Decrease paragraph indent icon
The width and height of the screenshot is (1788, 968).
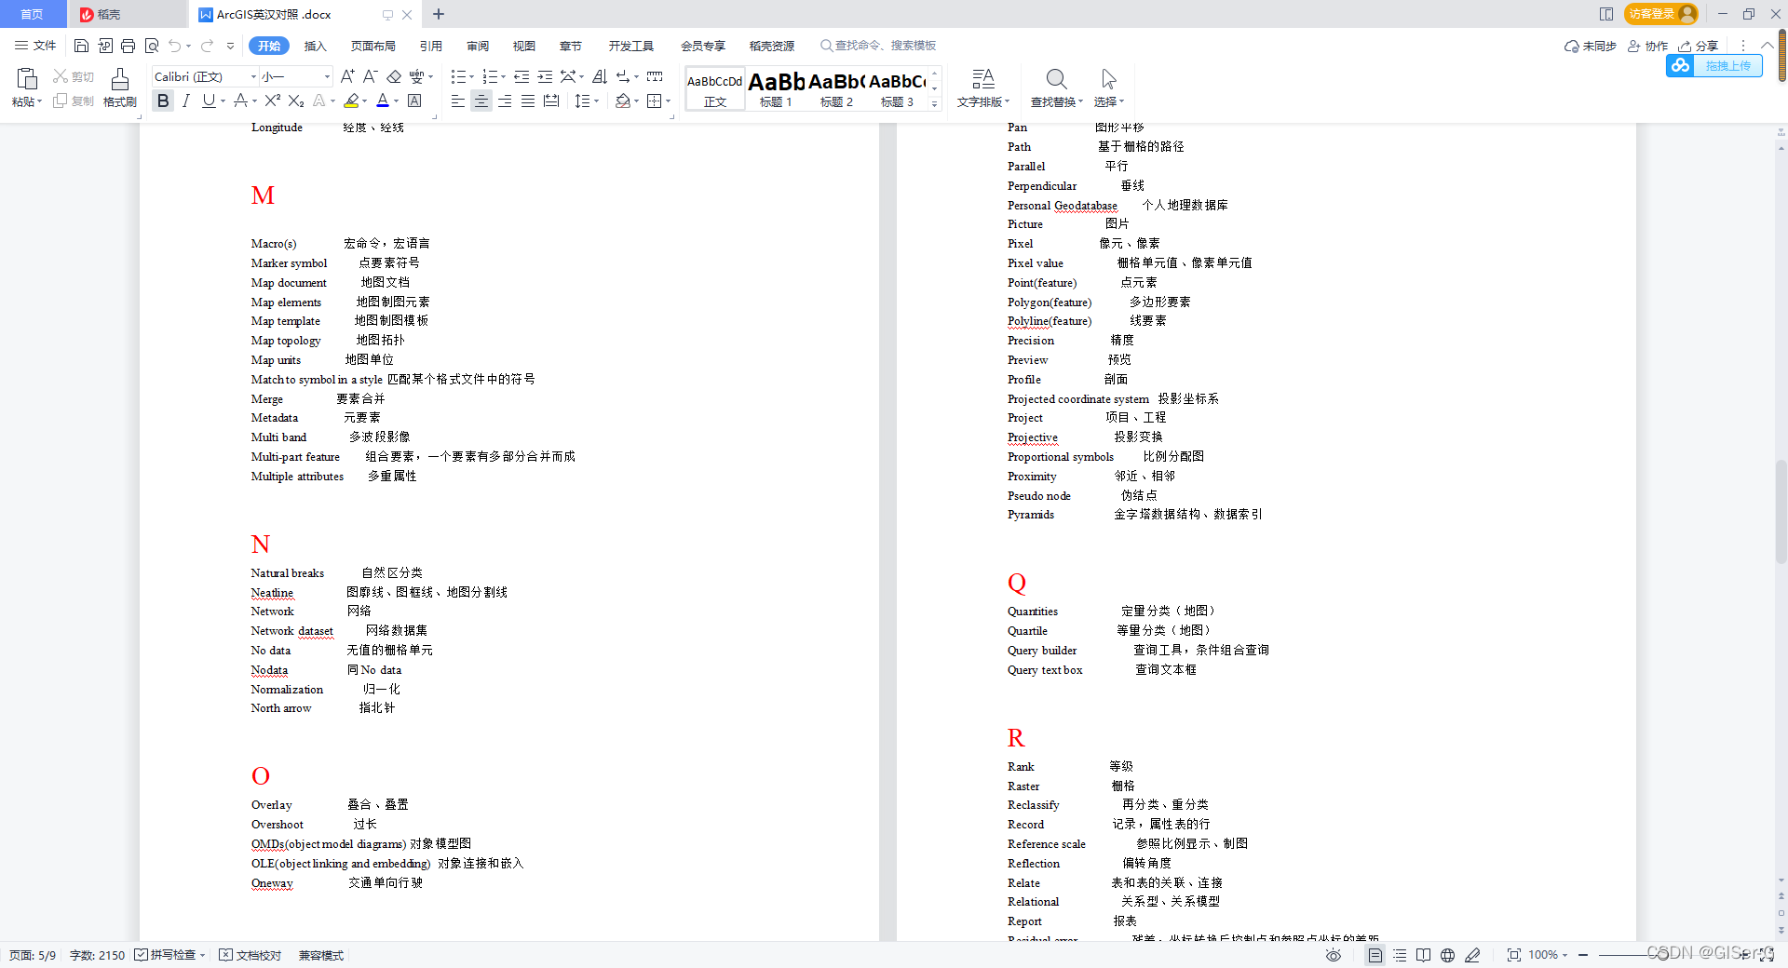tap(521, 76)
